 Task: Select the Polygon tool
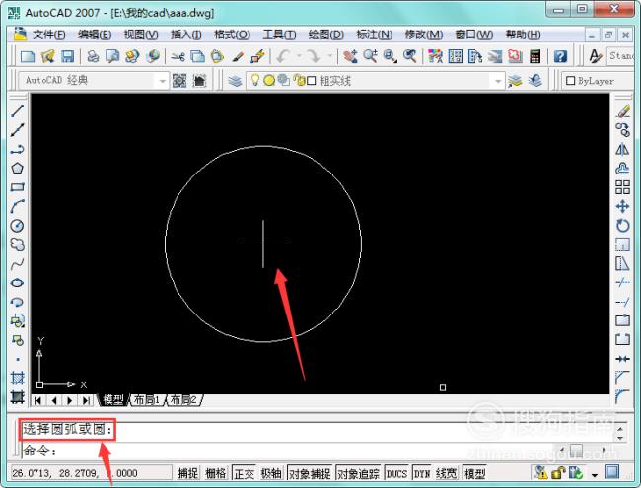pos(17,168)
